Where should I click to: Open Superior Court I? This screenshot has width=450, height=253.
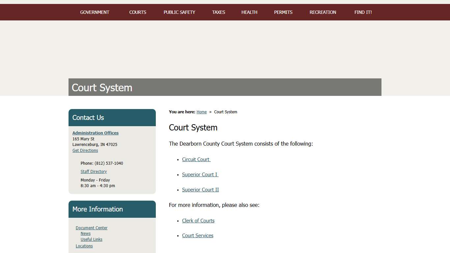click(x=200, y=174)
